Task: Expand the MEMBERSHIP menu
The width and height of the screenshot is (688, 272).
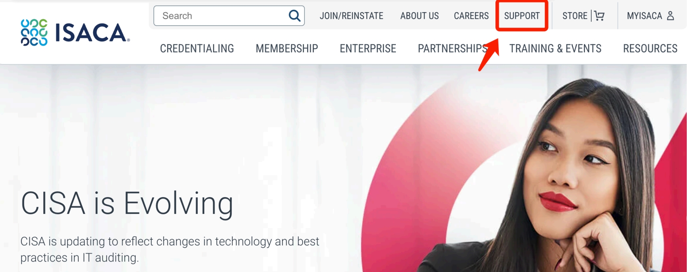Action: (287, 48)
